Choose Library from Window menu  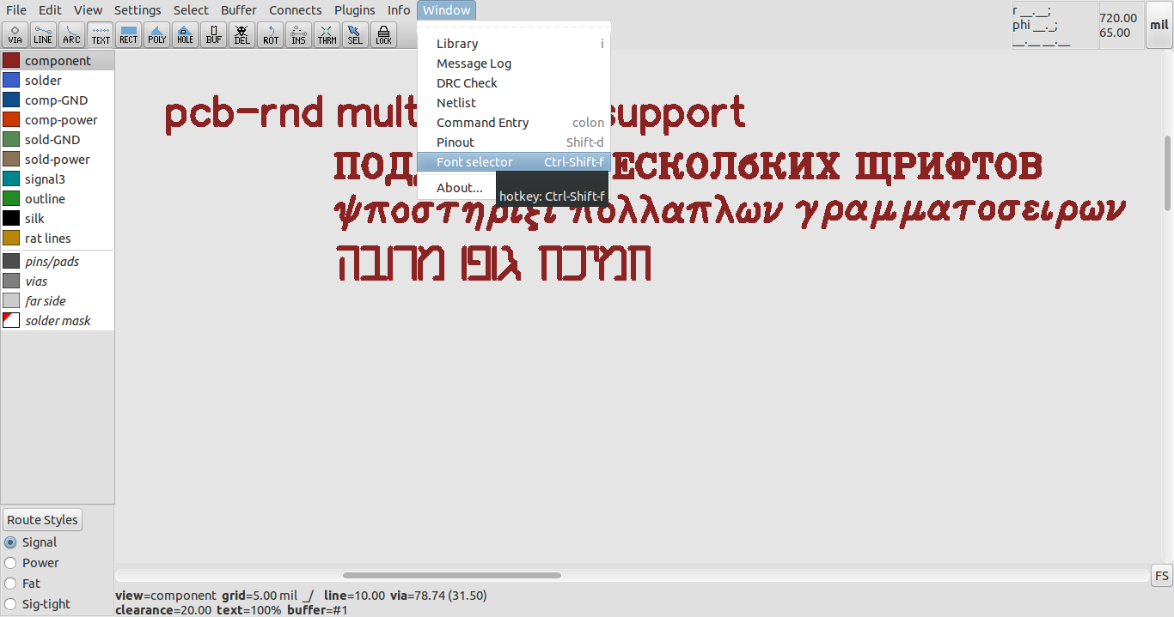[x=514, y=44]
